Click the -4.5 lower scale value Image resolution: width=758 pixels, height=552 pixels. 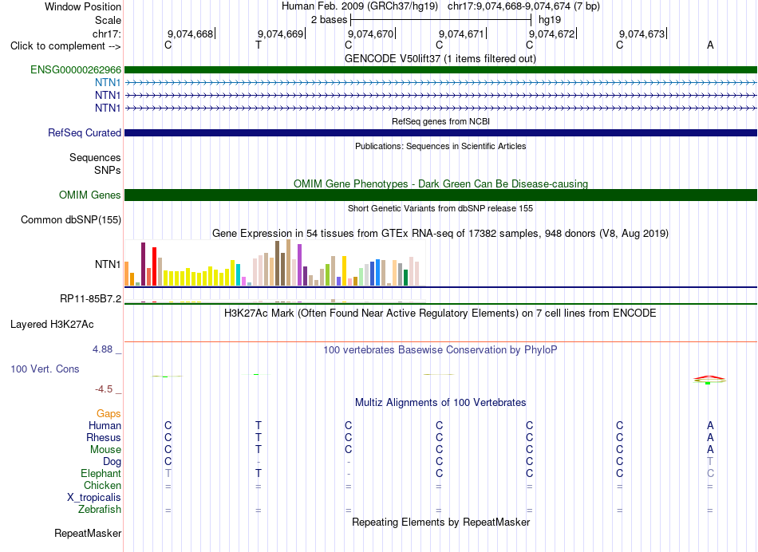click(x=104, y=389)
